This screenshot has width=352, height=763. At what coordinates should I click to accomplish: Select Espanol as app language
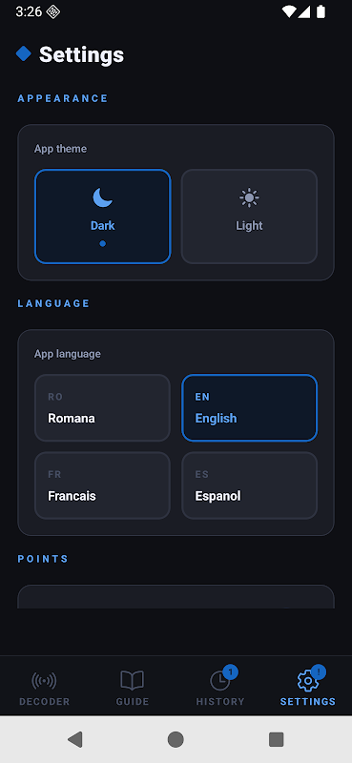click(249, 485)
